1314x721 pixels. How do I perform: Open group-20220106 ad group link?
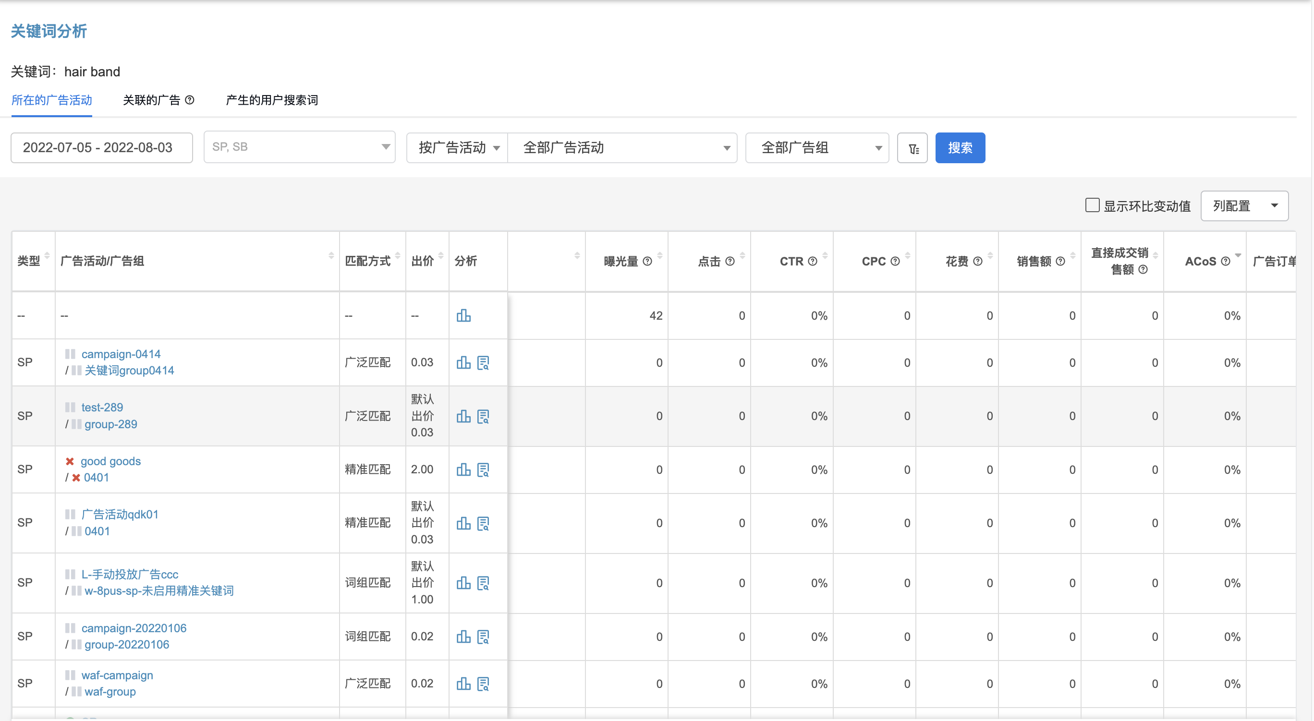126,645
